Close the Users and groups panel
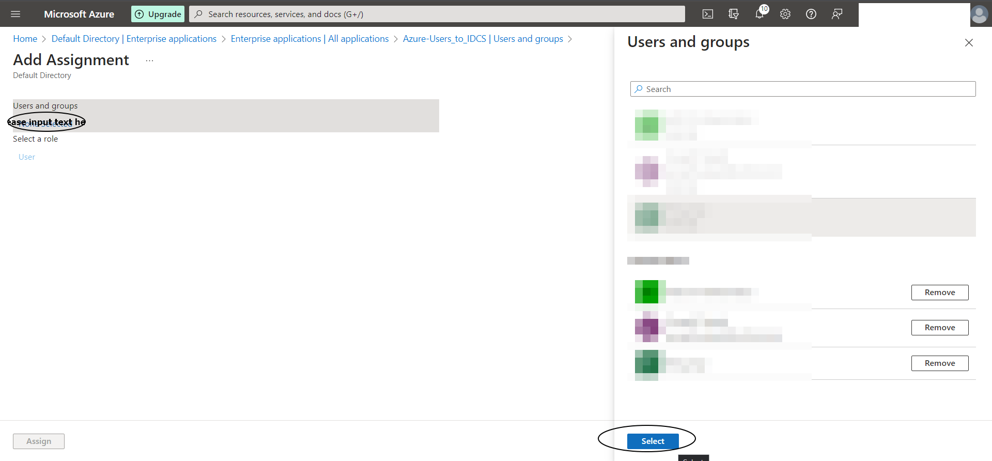Screen dimensions: 992x461 (x=969, y=43)
